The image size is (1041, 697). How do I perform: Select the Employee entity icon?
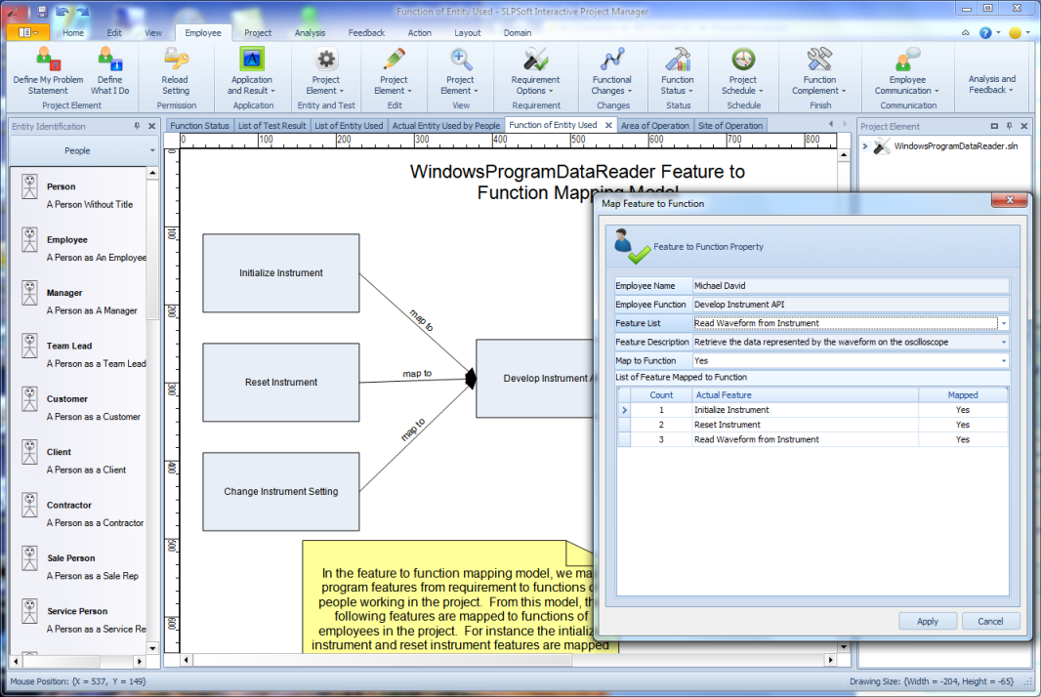coord(29,239)
